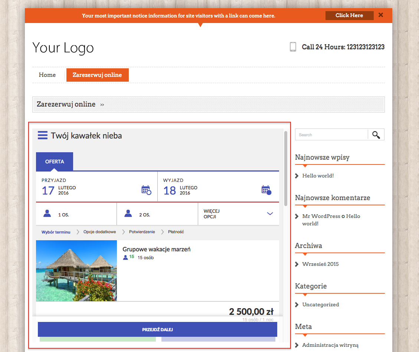
Task: Open the Mr WordPress commenter link
Action: pos(321,216)
